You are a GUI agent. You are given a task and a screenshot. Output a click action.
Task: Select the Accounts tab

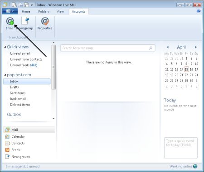click(x=78, y=11)
